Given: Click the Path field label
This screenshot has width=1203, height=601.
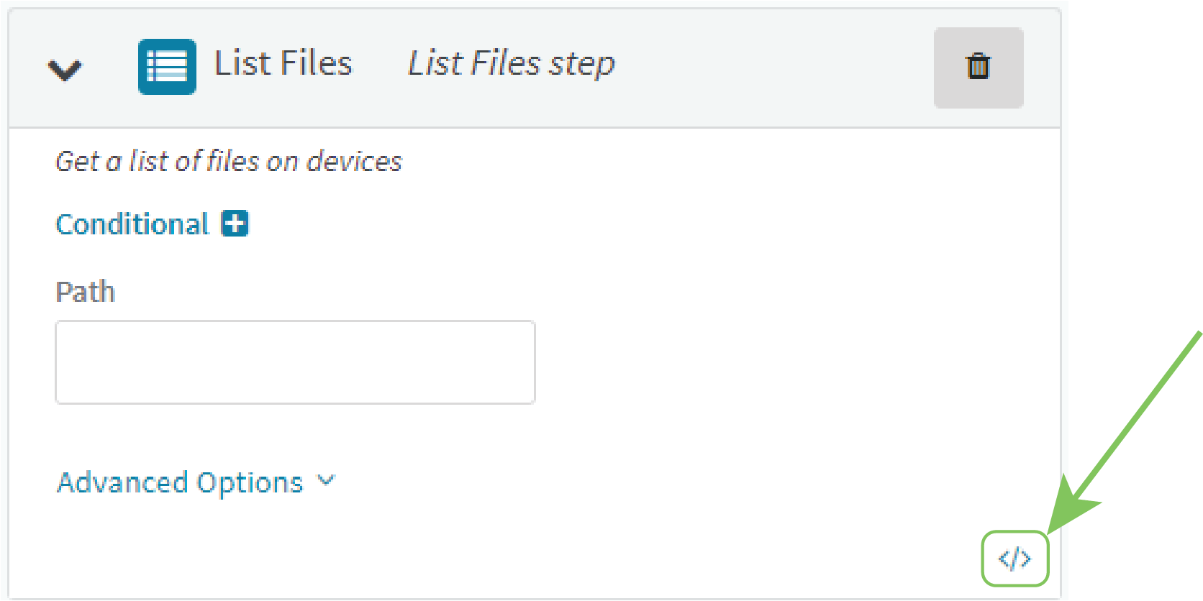Looking at the screenshot, I should pyautogui.click(x=85, y=292).
